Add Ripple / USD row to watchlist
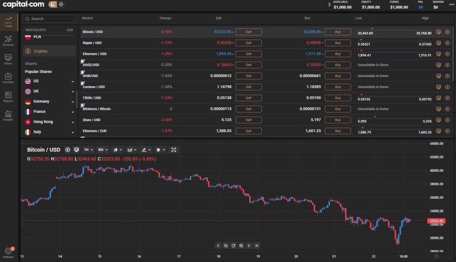This screenshot has width=456, height=262. [x=447, y=43]
